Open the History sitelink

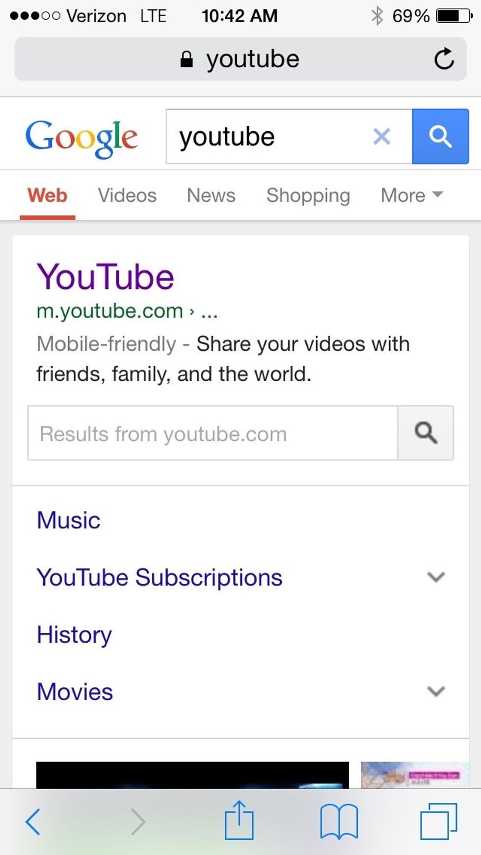click(x=75, y=634)
